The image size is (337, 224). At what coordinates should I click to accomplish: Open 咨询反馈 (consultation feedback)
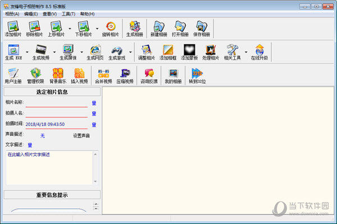tap(149, 76)
